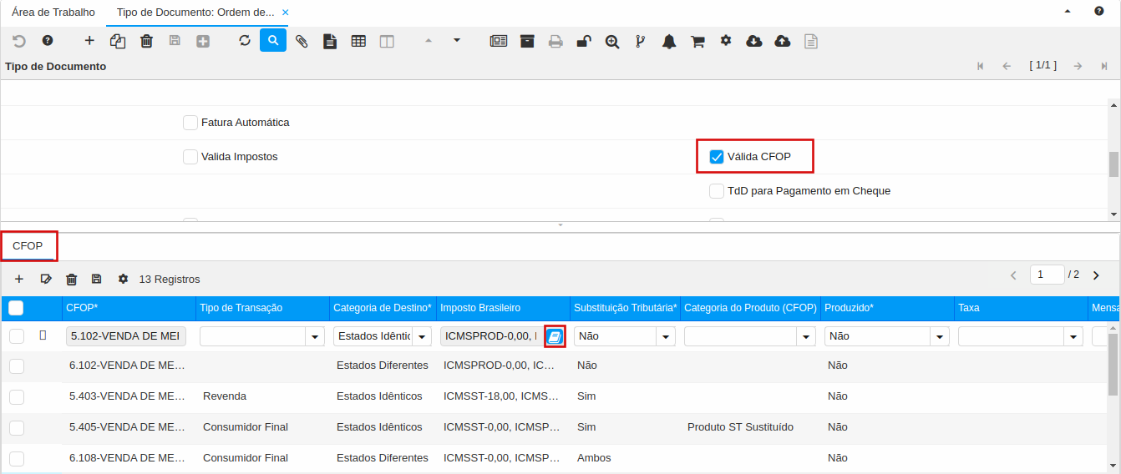Click the notification bell icon
1121x474 pixels.
pos(669,41)
